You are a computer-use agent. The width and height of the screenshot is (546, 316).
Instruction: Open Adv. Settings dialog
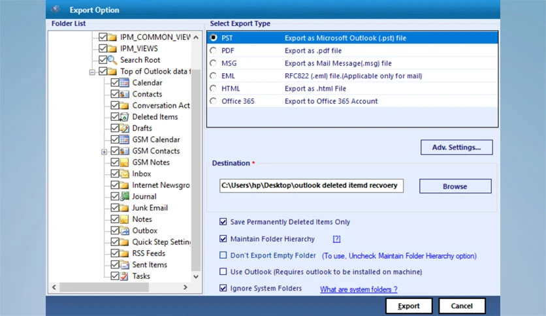click(x=457, y=147)
